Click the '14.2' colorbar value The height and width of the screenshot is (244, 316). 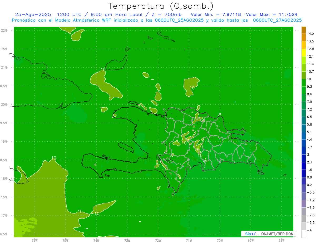(310, 34)
